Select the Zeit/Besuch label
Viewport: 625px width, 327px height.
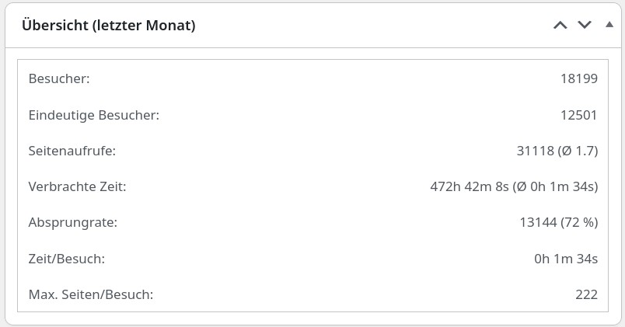[67, 259]
